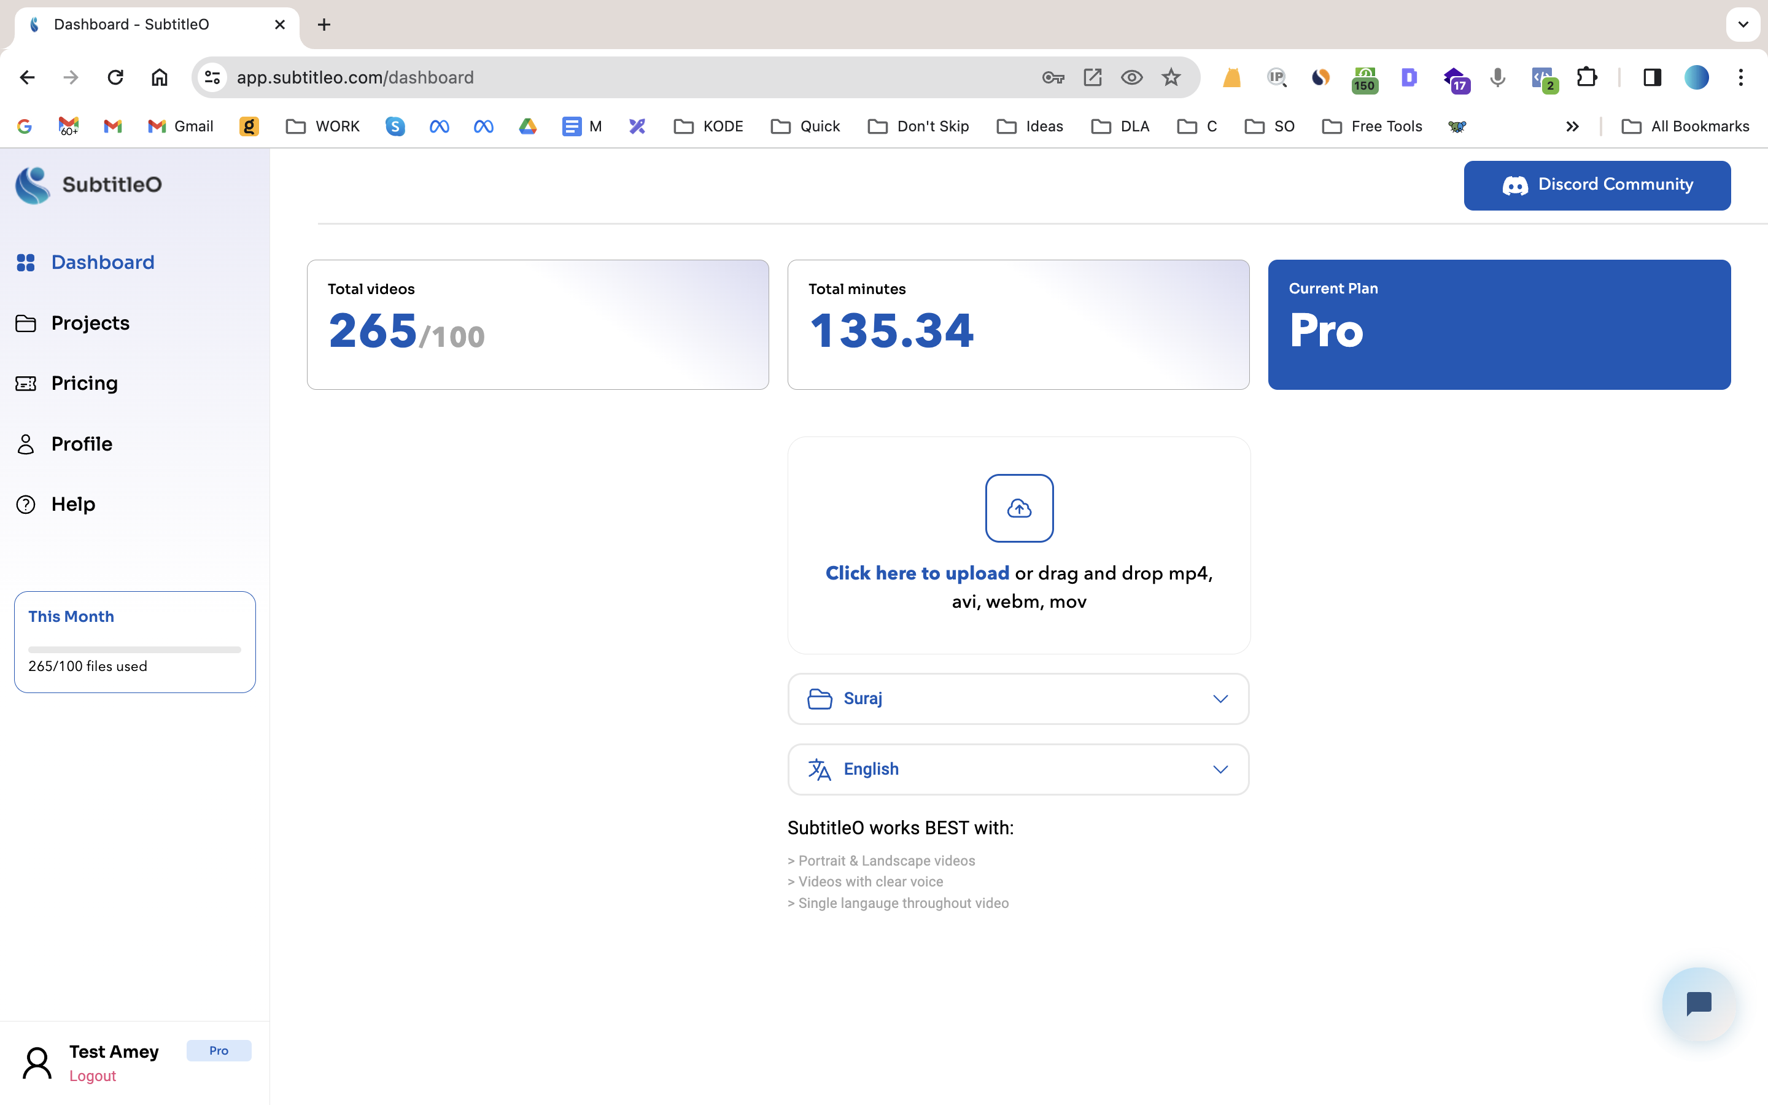Viewport: 1768px width, 1105px height.
Task: Click the Total videos card
Action: [538, 325]
